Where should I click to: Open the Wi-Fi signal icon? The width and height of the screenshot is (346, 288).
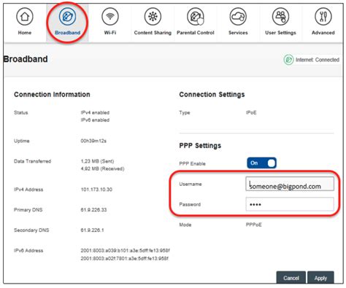[110, 17]
